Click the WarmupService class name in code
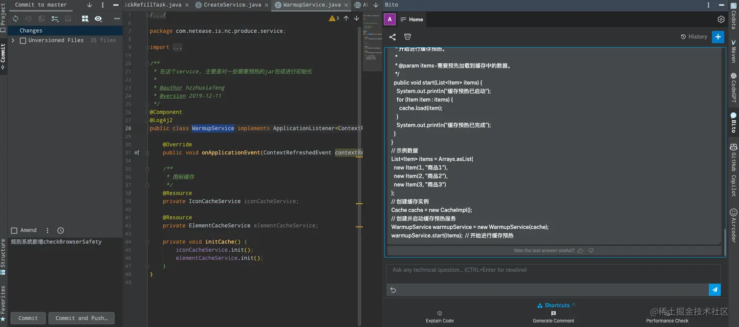Screen dimensions: 739x327 point(213,129)
